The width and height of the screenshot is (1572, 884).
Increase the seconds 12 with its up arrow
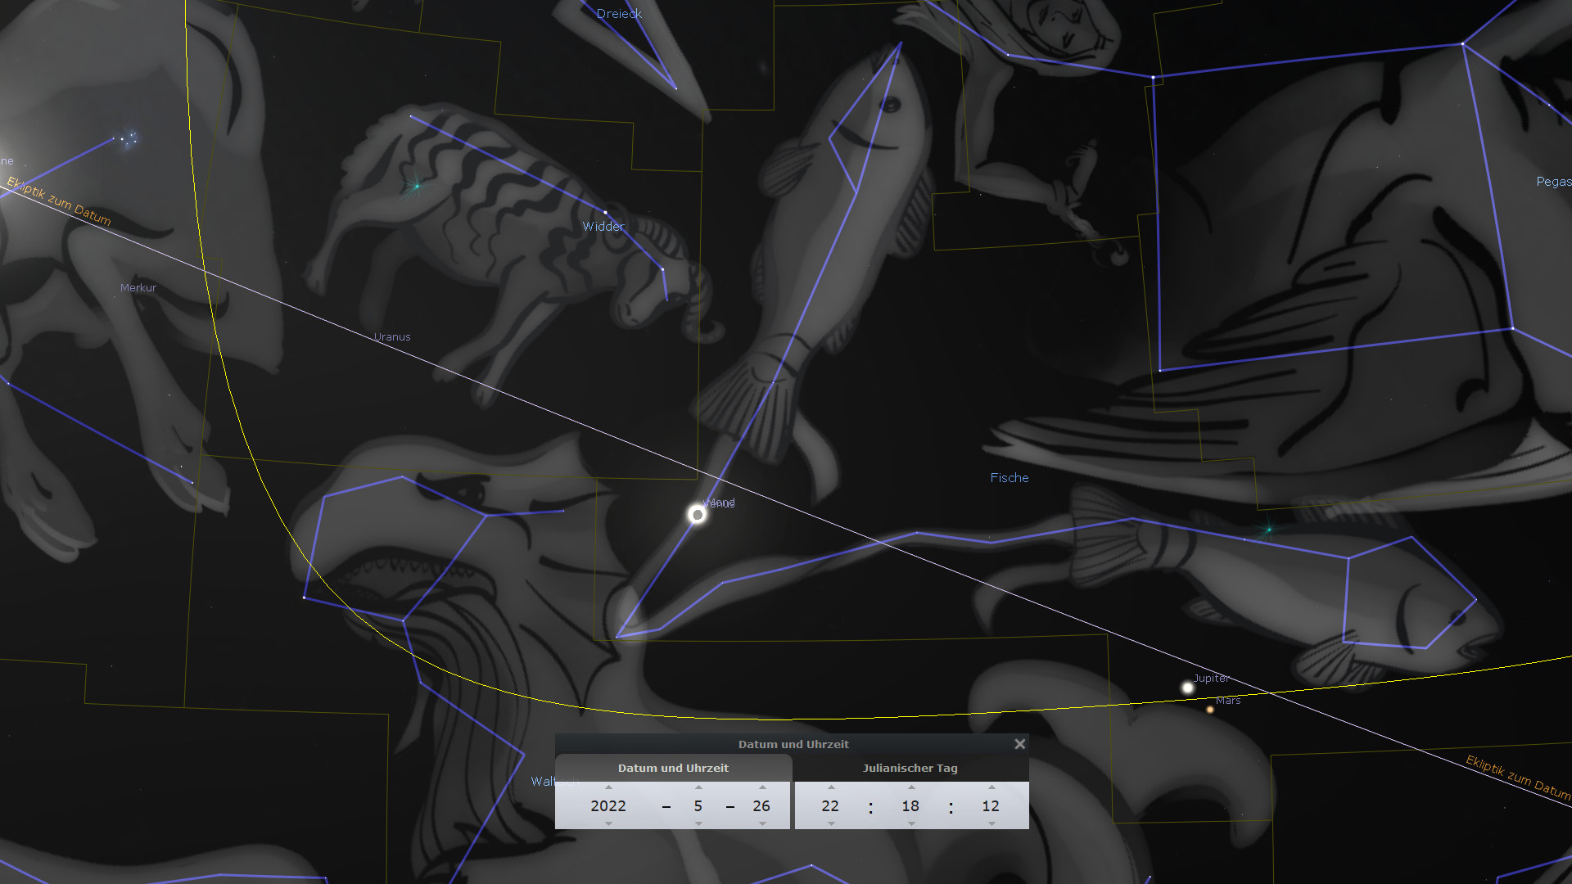[x=992, y=787]
